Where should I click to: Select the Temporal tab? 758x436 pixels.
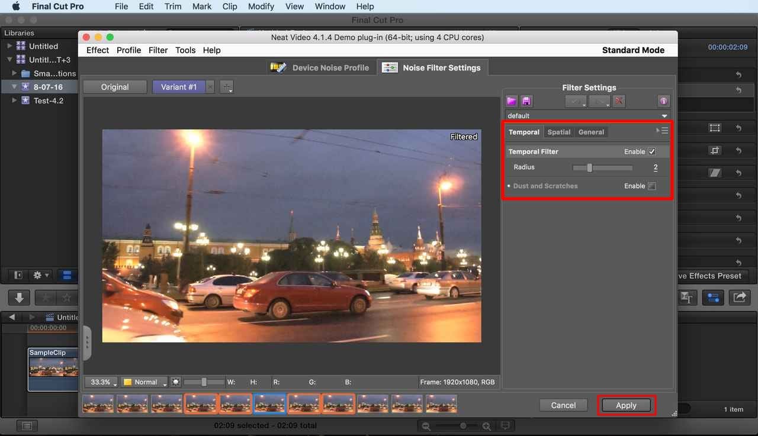[524, 132]
